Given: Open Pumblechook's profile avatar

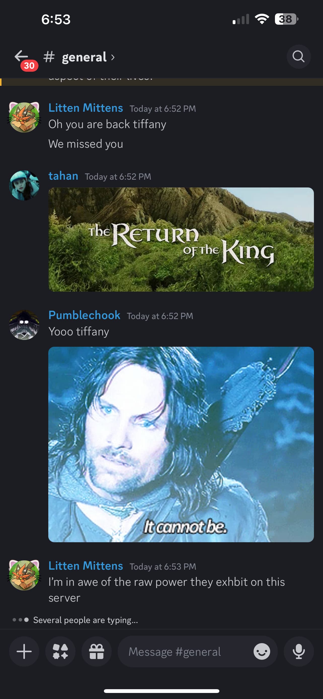Looking at the screenshot, I should click(24, 325).
